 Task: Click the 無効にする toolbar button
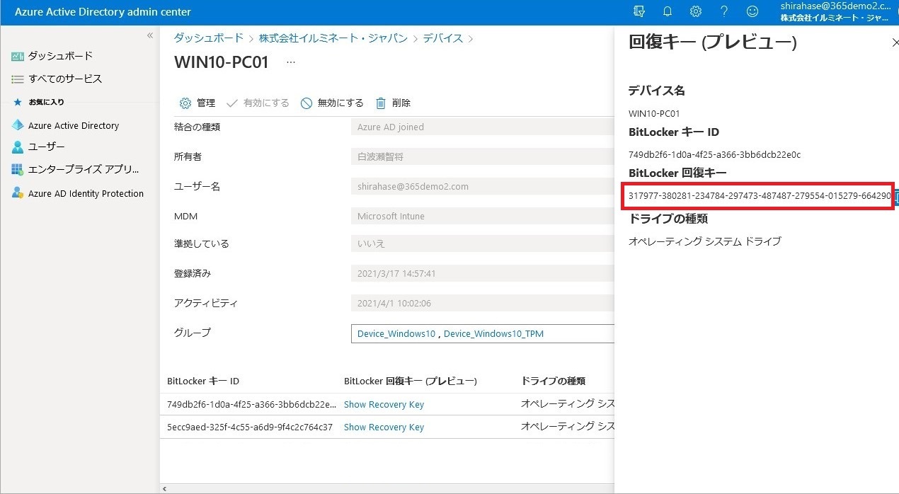(332, 103)
